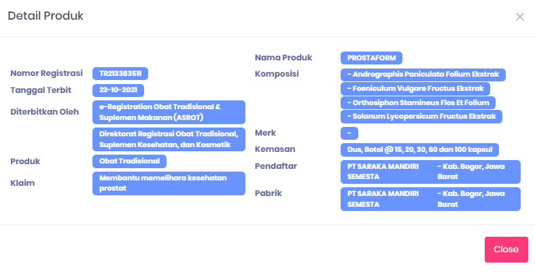Click the Komposisi field label
535x272 pixels.
[x=277, y=74]
